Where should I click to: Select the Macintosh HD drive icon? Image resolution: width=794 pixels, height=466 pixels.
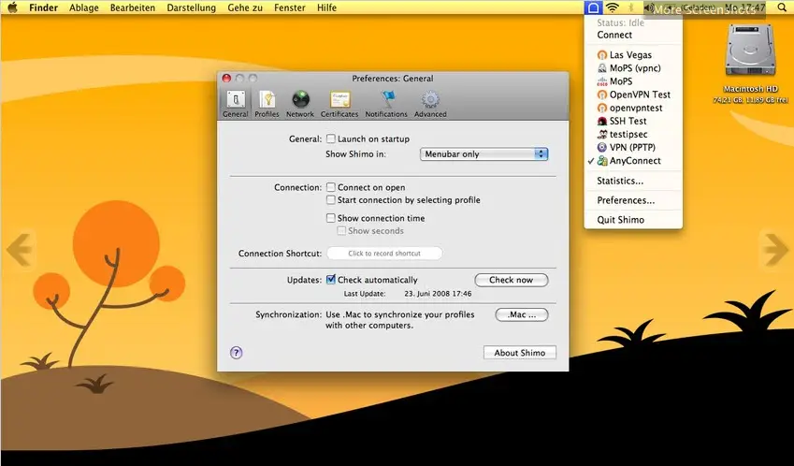tap(750, 51)
